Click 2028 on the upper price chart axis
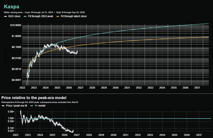This screenshot has height=138, width=213. point(92,88)
